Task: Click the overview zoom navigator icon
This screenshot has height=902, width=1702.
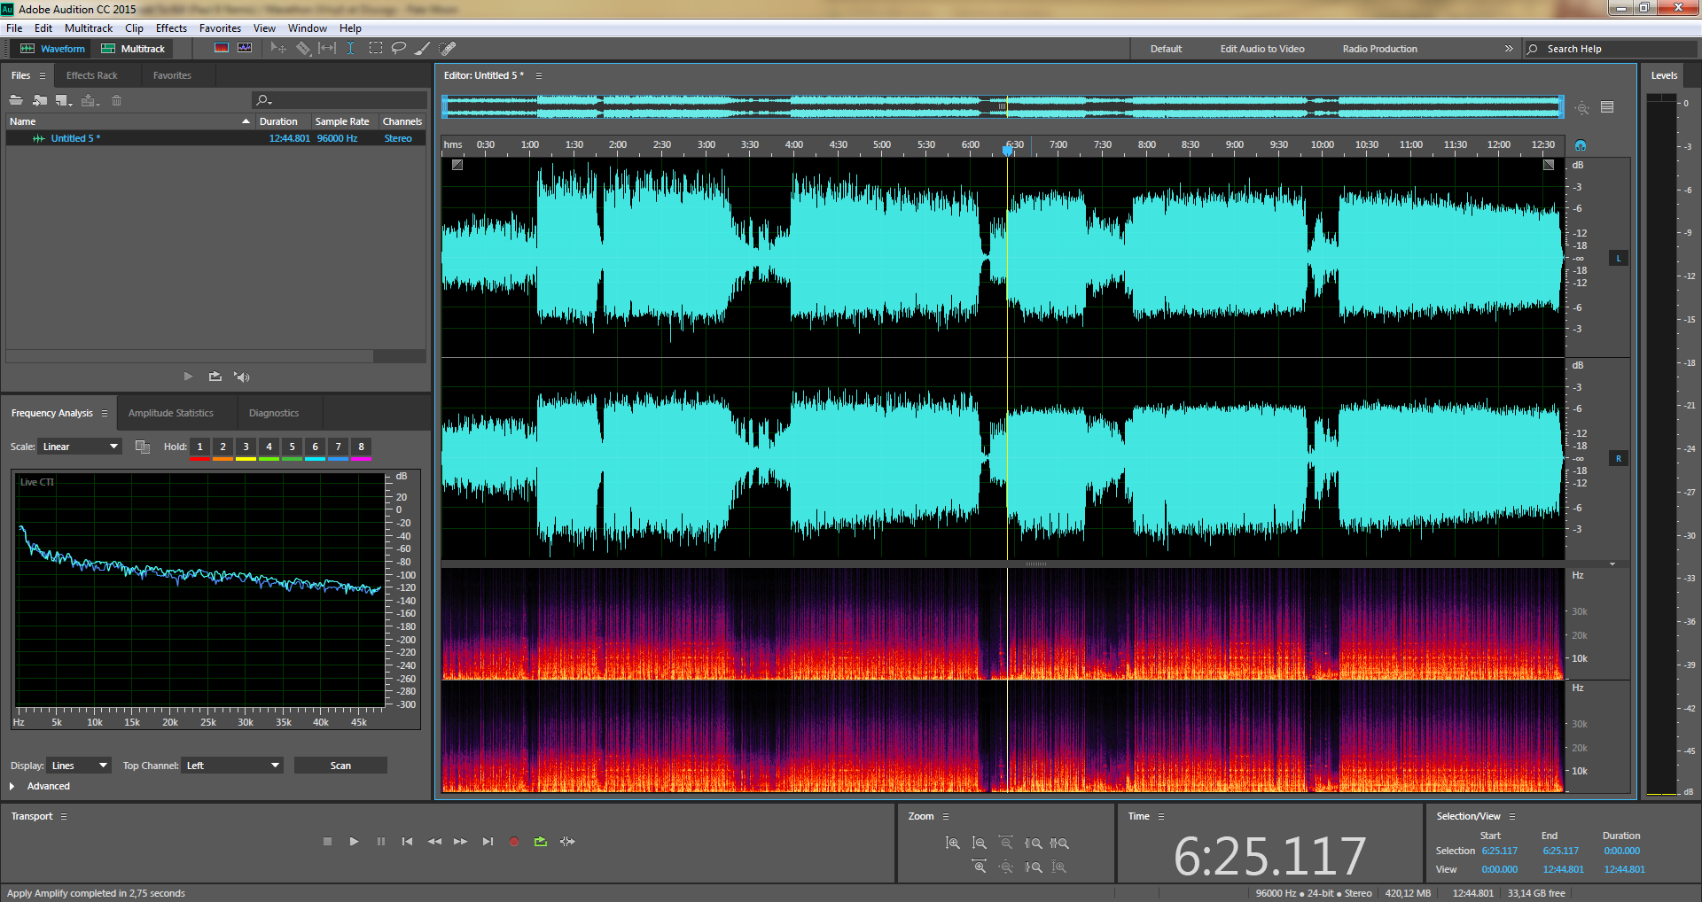Action: point(1582,107)
